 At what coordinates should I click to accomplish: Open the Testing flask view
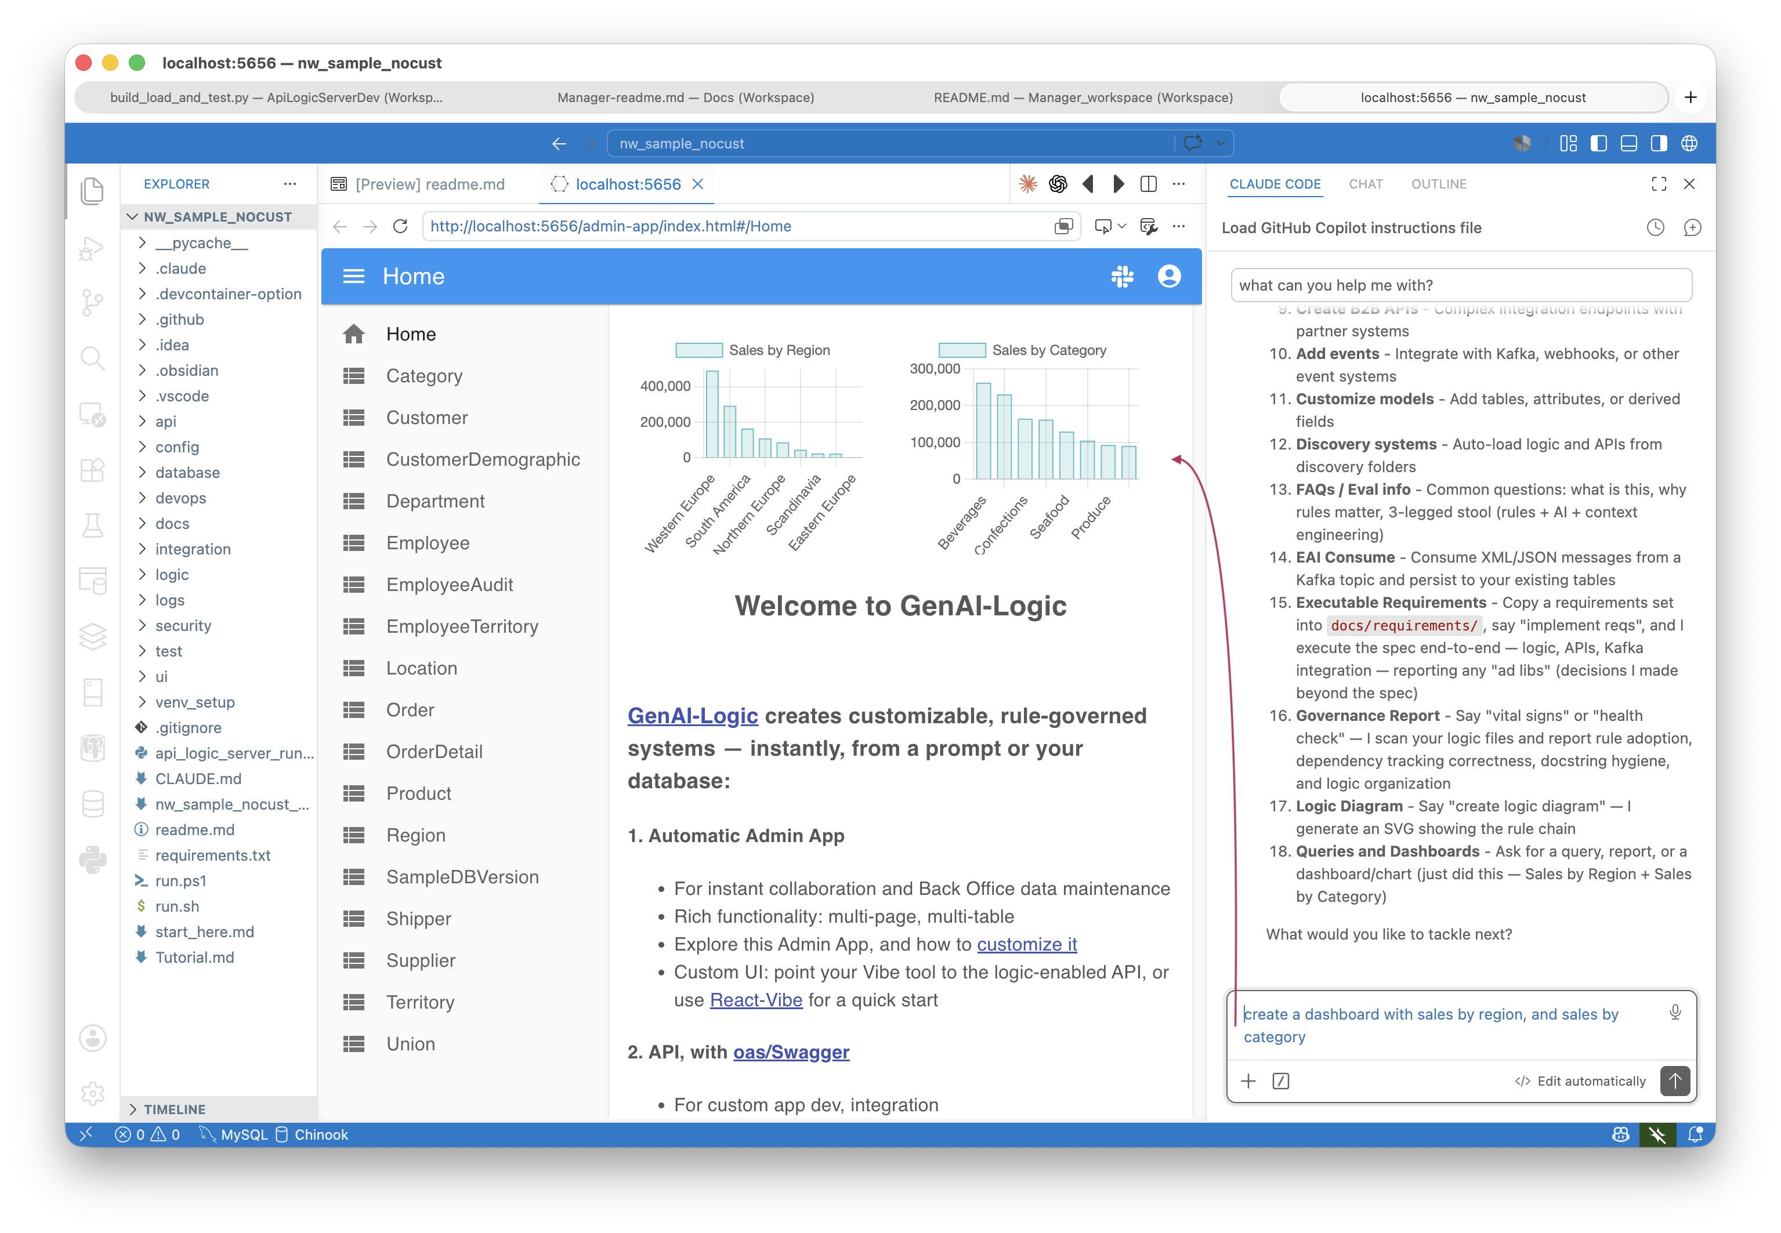click(92, 525)
